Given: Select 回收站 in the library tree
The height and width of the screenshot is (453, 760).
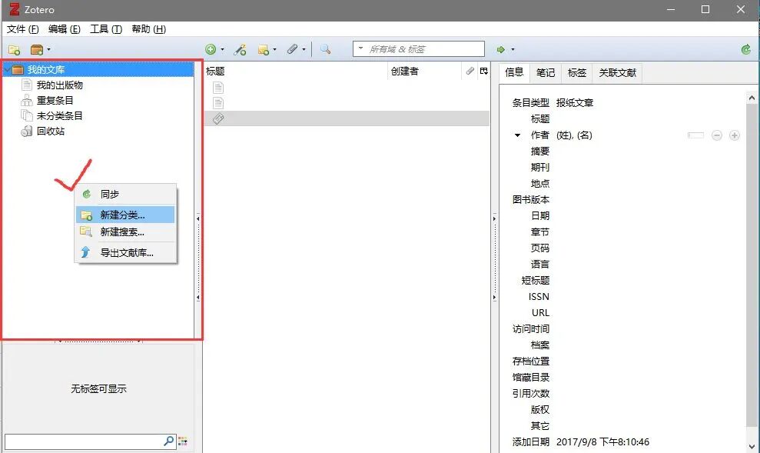Looking at the screenshot, I should [x=51, y=131].
